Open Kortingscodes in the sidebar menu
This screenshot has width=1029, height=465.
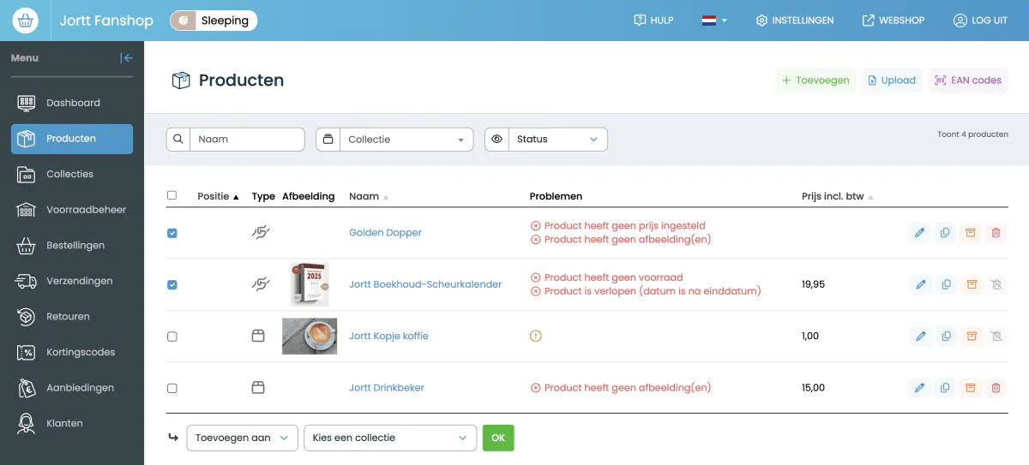pos(72,352)
